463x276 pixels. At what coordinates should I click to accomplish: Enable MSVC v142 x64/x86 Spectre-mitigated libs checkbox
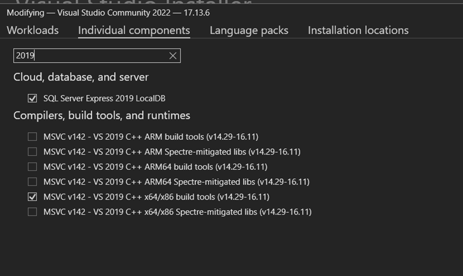pyautogui.click(x=33, y=212)
